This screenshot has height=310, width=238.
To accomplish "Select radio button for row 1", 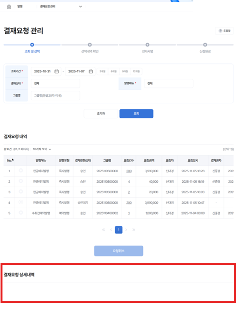I will click(21, 170).
